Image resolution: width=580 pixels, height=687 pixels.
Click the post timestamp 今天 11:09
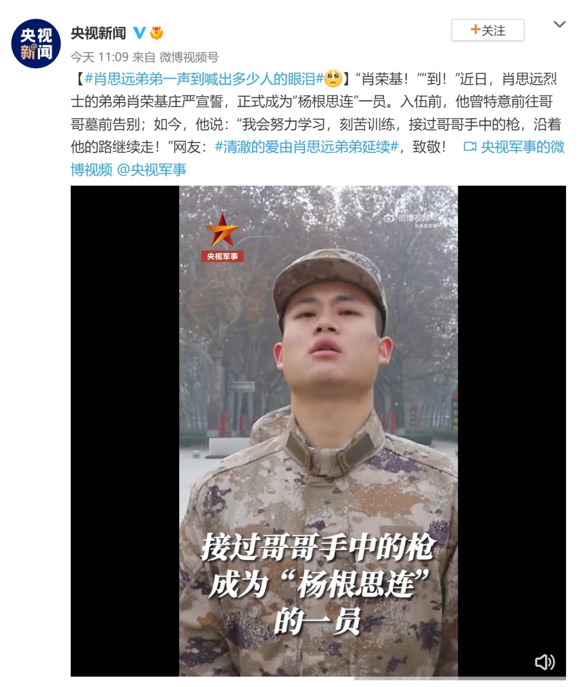100,57
